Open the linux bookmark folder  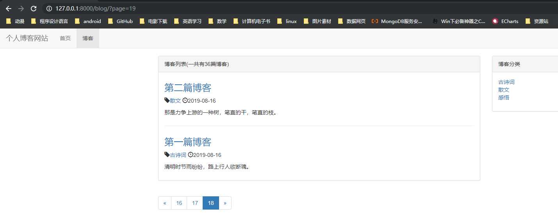287,21
